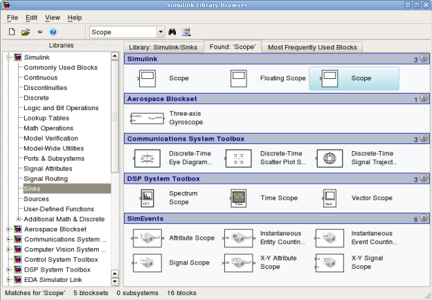Select the X-Y Attribute Scope block icon

click(x=239, y=263)
